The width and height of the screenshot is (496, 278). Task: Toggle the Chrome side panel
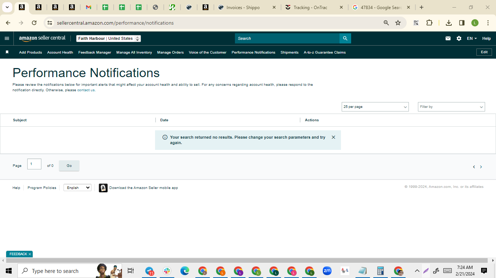tap(462, 23)
